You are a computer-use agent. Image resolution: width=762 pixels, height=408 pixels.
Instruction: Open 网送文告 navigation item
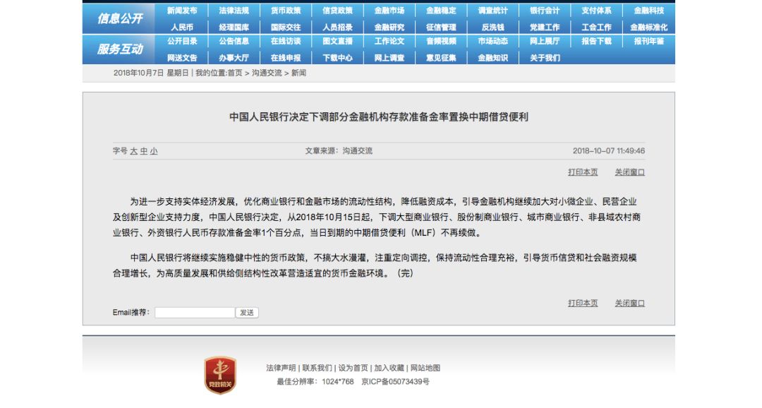182,58
